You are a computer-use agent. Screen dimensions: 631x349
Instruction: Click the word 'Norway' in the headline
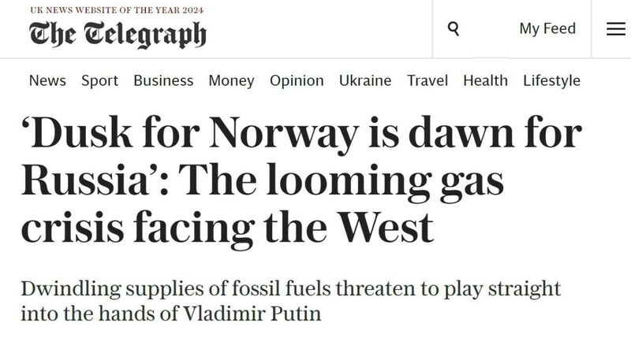click(x=284, y=134)
